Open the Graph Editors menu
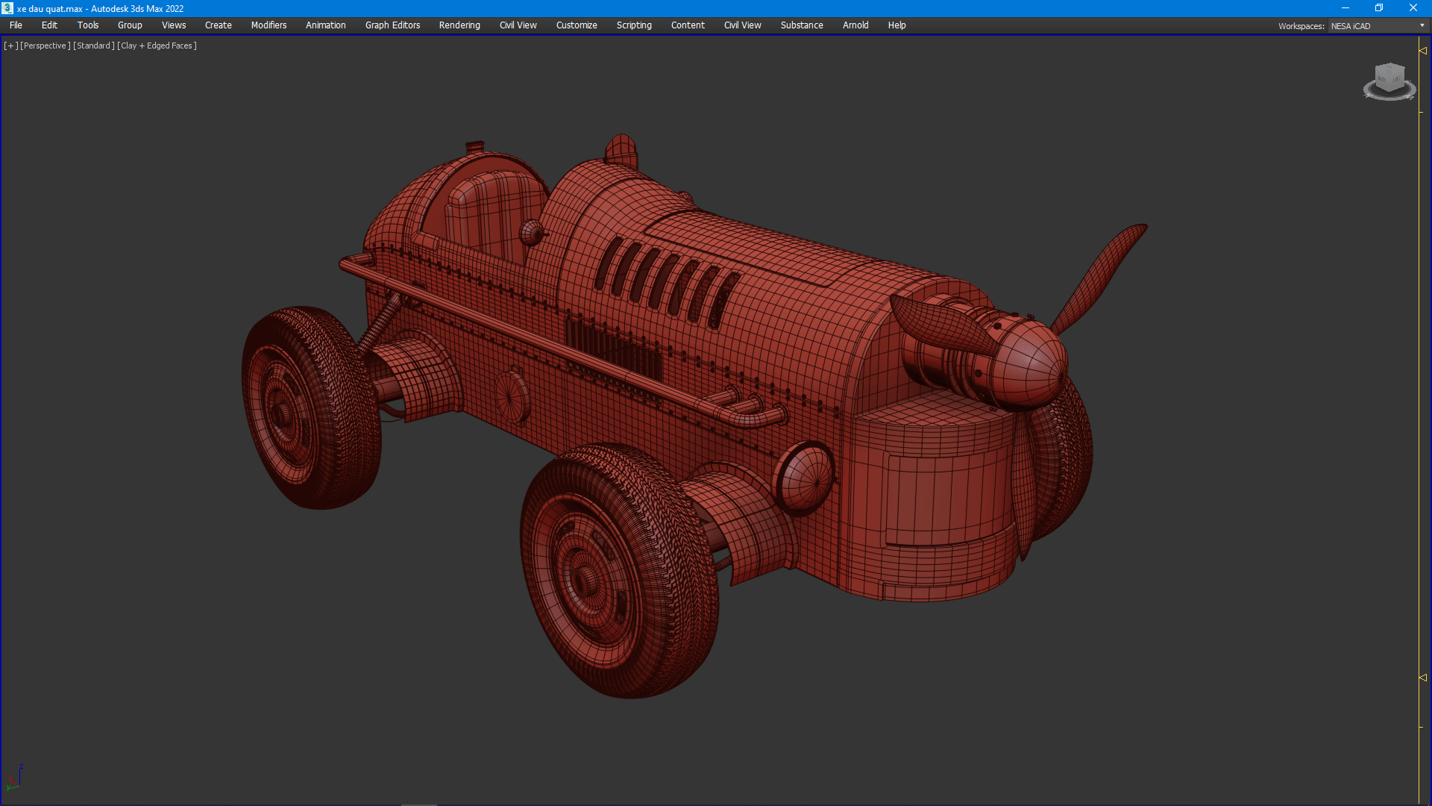The height and width of the screenshot is (806, 1432). [x=392, y=25]
